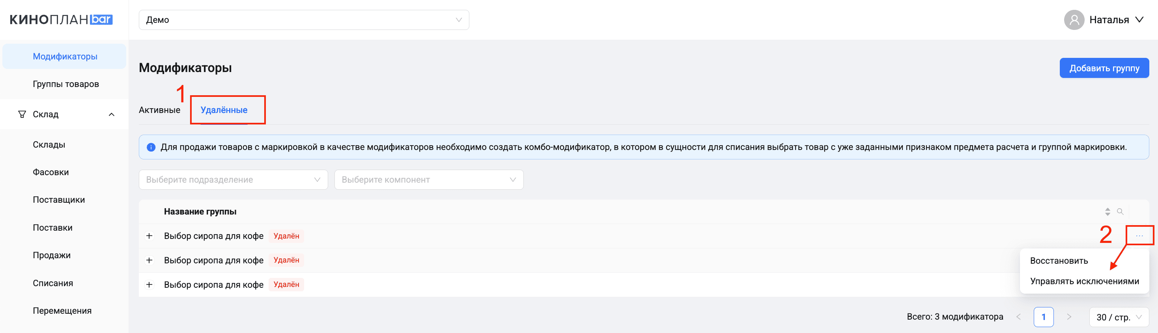Open the Выберите подразделение dropdown

tap(233, 179)
